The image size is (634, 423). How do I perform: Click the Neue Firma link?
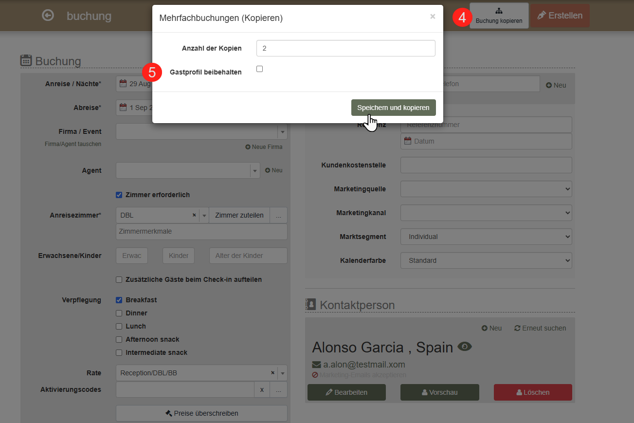pos(264,147)
